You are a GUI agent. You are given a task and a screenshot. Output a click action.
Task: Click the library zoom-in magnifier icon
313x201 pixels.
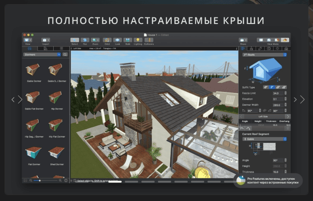[60, 180]
